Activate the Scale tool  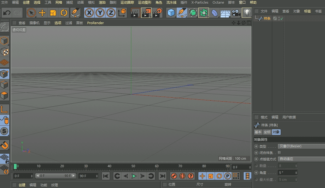[x=53, y=13]
